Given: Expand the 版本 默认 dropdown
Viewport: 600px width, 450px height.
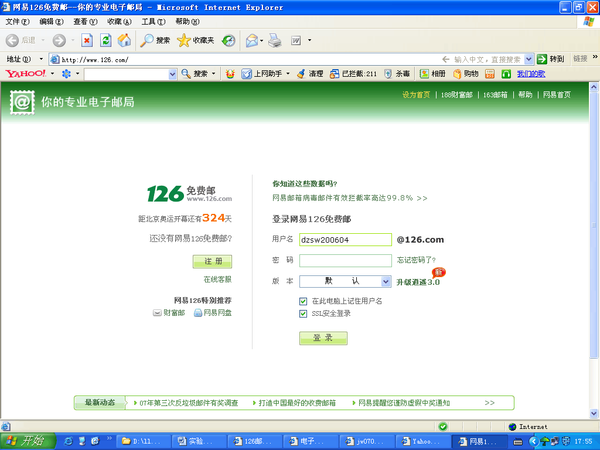Looking at the screenshot, I should [386, 282].
